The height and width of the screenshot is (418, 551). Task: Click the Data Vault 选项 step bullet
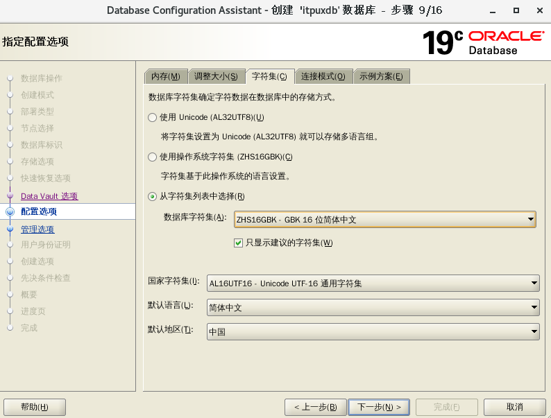[10, 195]
